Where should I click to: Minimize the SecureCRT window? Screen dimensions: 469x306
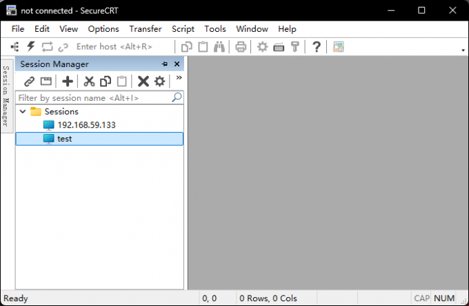click(x=391, y=10)
